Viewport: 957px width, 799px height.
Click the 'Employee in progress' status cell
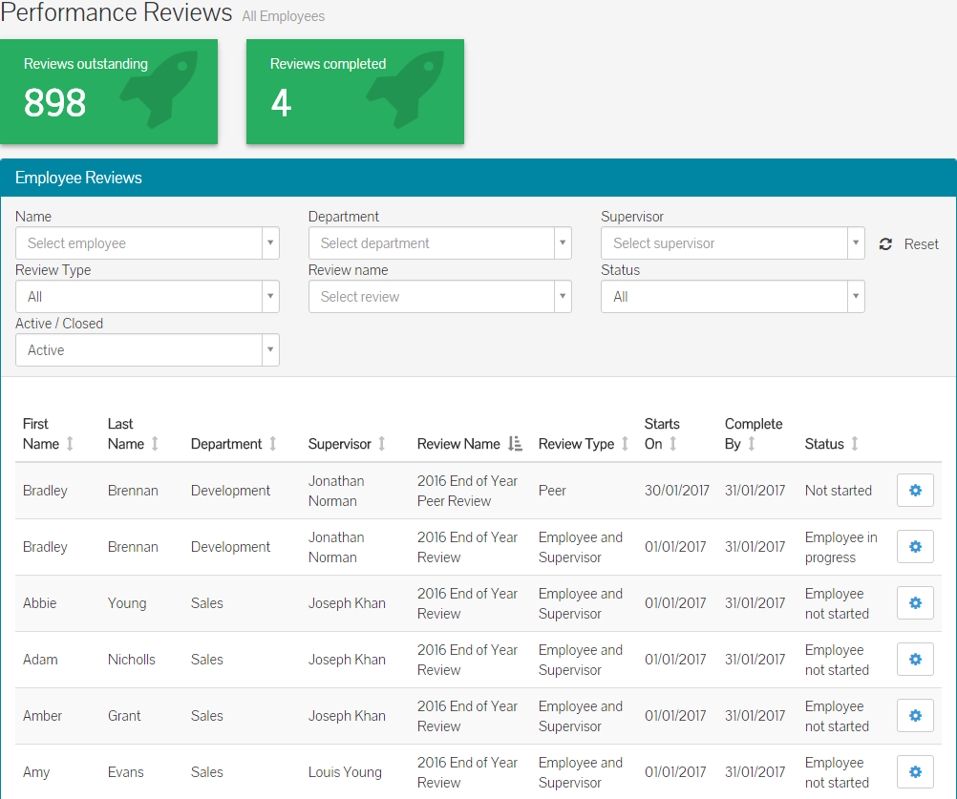point(840,547)
